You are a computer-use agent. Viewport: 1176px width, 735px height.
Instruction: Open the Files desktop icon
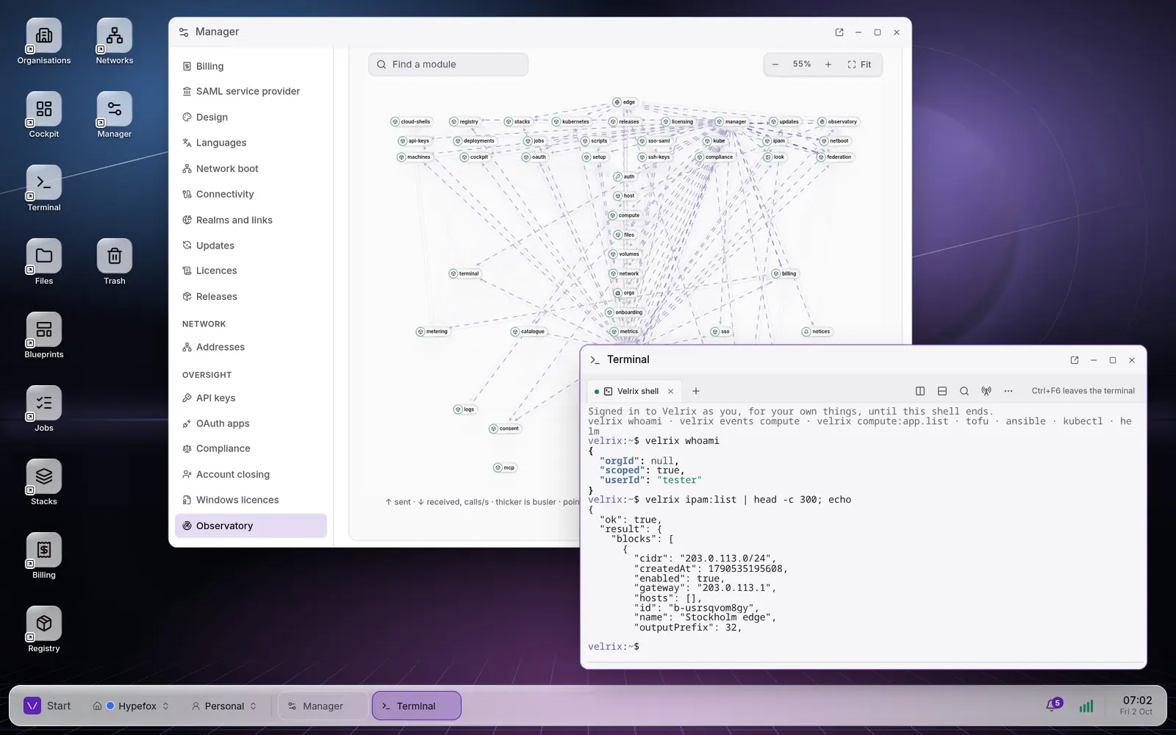(x=44, y=262)
